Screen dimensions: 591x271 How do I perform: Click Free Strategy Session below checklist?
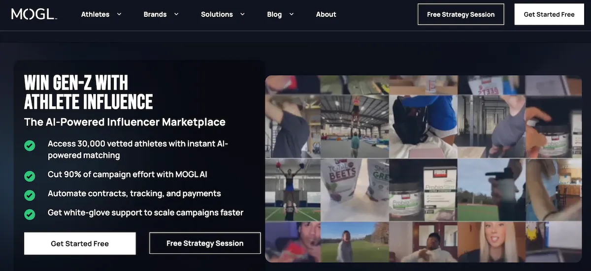tap(205, 243)
